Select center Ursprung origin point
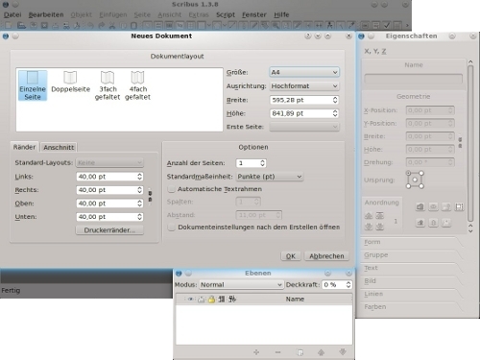480x360 pixels. [415, 180]
